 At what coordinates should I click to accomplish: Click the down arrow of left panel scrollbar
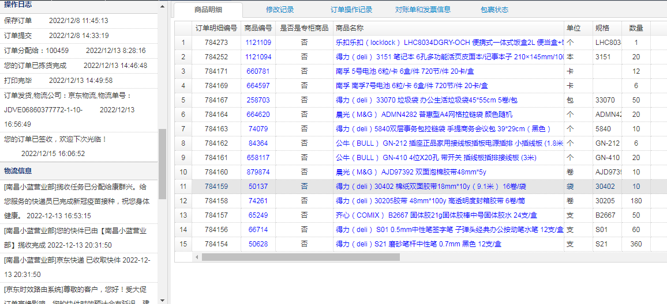[x=162, y=300]
